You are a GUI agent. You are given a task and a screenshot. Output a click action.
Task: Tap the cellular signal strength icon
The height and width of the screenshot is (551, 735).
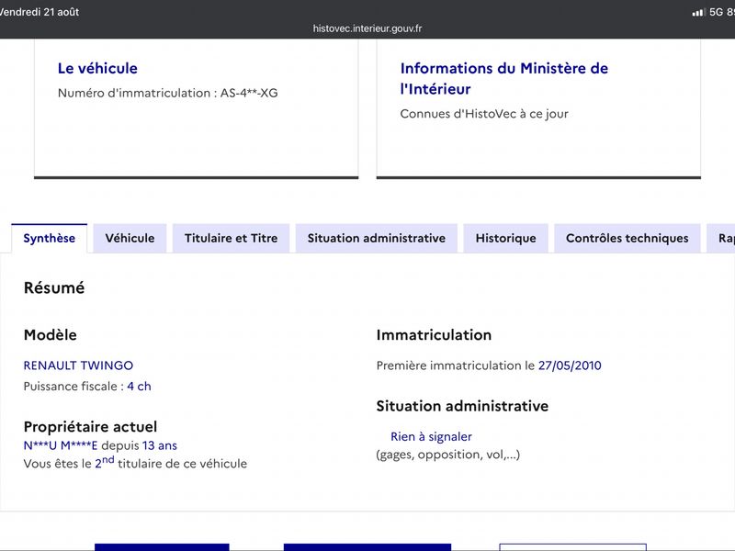pyautogui.click(x=699, y=12)
